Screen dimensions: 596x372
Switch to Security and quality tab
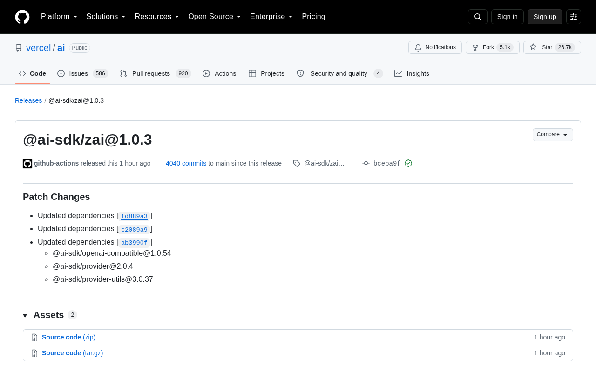pyautogui.click(x=340, y=73)
